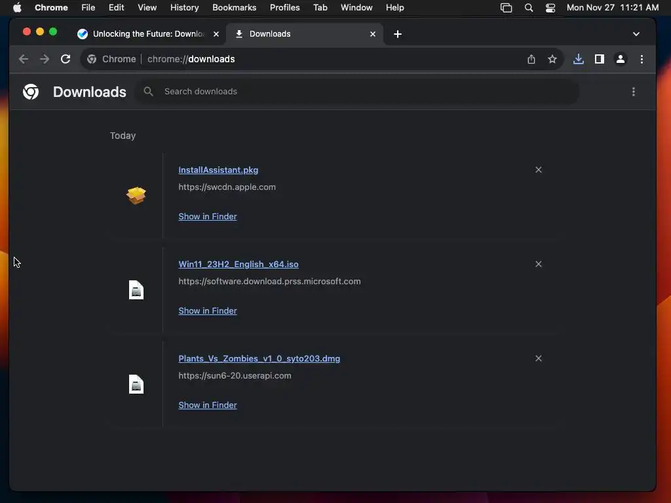Image resolution: width=671 pixels, height=503 pixels.
Task: Close the Downloads tab
Action: coord(373,34)
